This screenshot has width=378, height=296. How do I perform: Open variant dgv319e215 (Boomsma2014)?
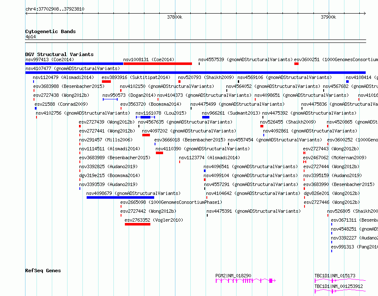[110, 175]
